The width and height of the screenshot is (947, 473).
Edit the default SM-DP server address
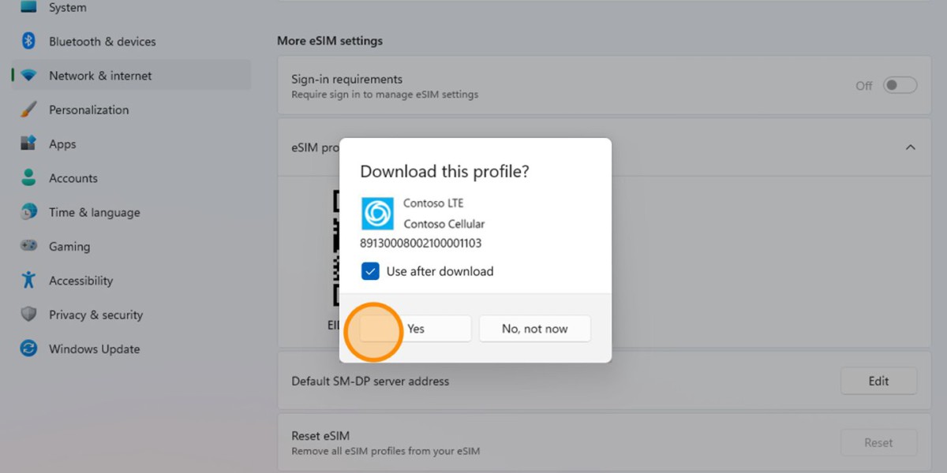coord(878,381)
